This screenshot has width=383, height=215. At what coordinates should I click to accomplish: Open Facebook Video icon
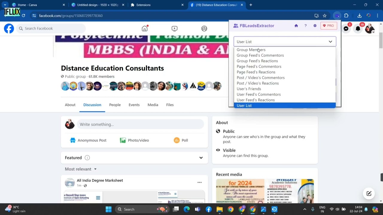pyautogui.click(x=174, y=28)
